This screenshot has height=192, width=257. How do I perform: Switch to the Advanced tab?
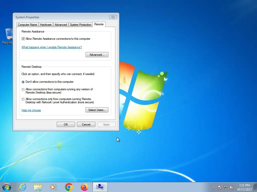pyautogui.click(x=61, y=25)
